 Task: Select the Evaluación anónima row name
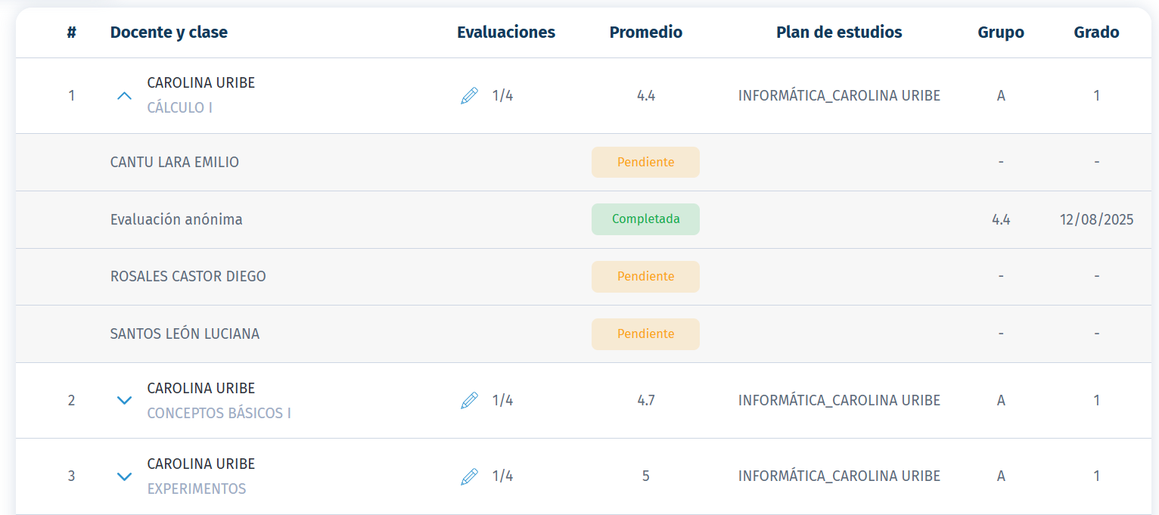click(176, 220)
